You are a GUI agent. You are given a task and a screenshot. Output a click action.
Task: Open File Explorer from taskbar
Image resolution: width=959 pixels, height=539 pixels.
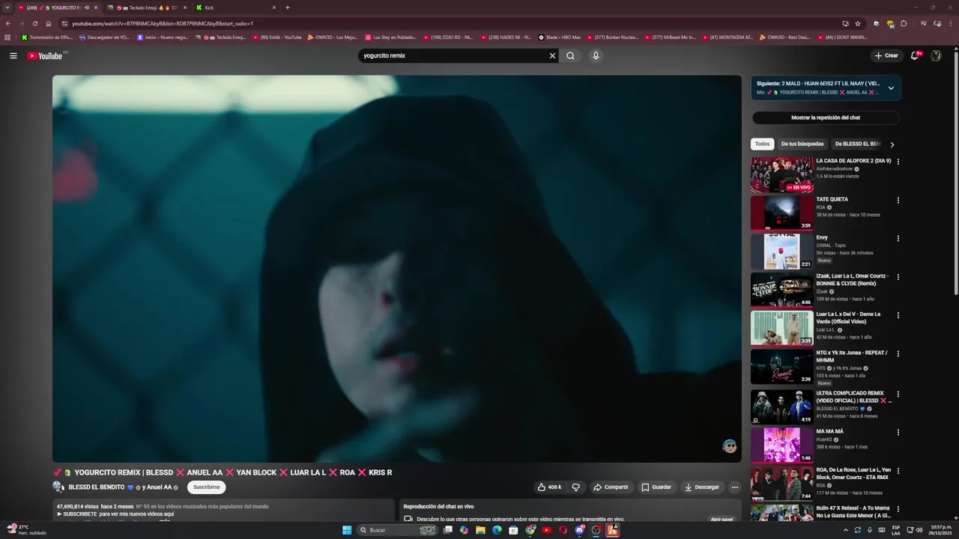[x=480, y=530]
